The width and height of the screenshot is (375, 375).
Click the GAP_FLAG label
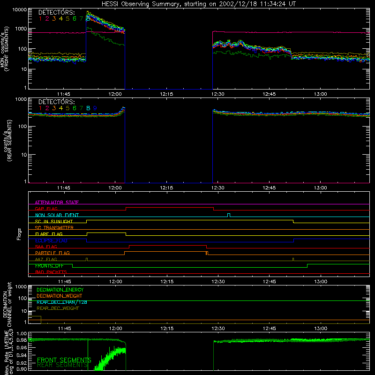pyautogui.click(x=46, y=209)
